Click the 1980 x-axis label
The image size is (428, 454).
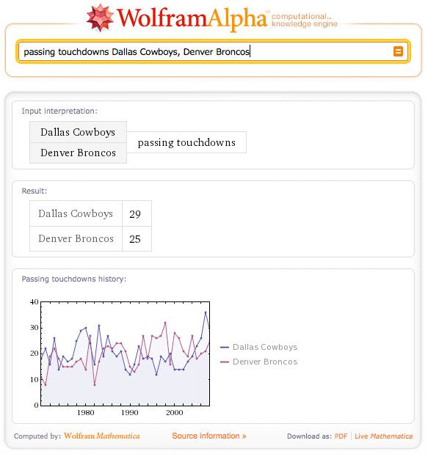[x=85, y=413]
